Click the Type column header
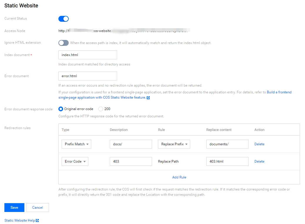Screen dimensions: 305x224 pos(65,130)
